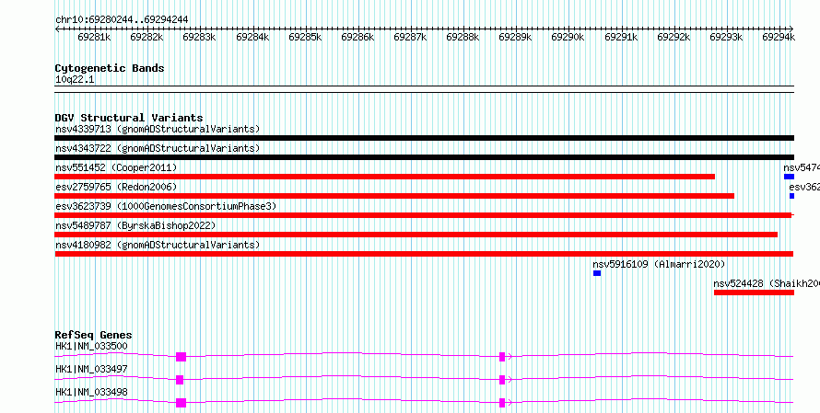Click the 69293k ruler position label

point(726,37)
